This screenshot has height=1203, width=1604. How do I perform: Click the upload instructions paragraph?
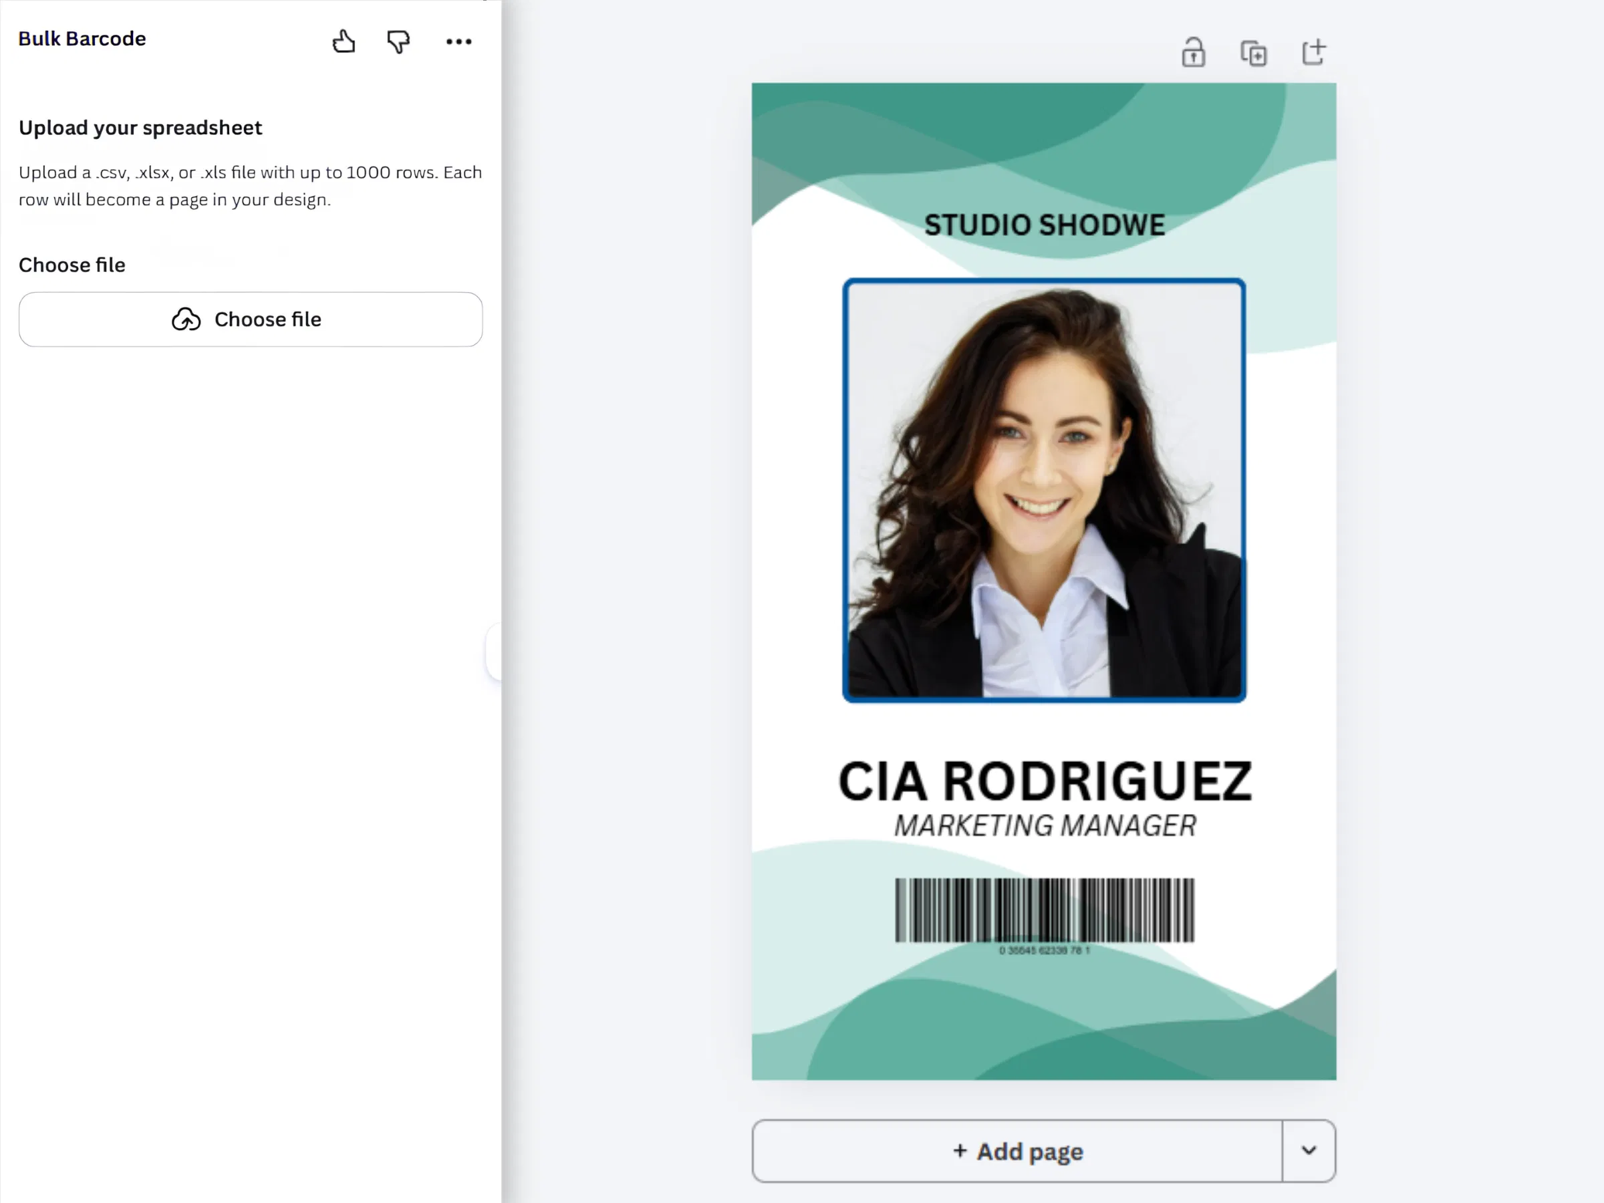click(250, 186)
